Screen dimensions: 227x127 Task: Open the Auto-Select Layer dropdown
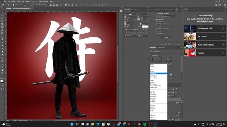26,5
